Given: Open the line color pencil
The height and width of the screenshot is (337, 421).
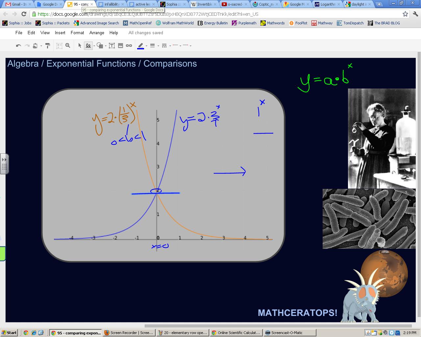Looking at the screenshot, I should coord(140,46).
